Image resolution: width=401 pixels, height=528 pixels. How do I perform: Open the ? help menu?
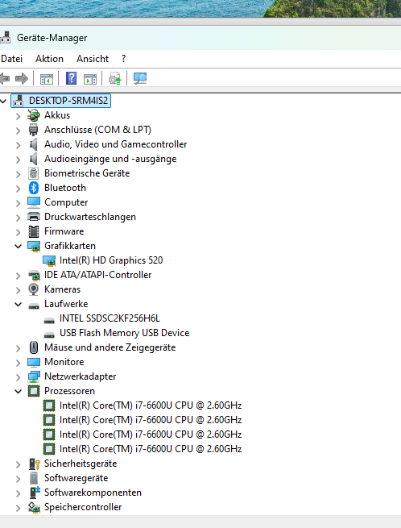pos(123,59)
